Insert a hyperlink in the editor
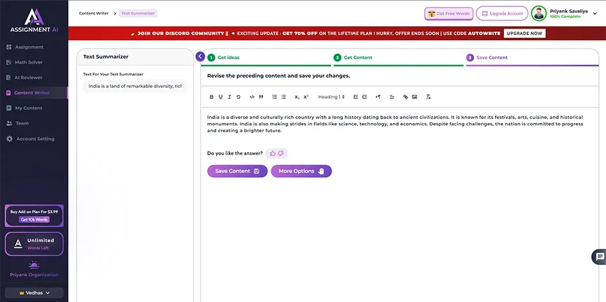 [x=405, y=97]
